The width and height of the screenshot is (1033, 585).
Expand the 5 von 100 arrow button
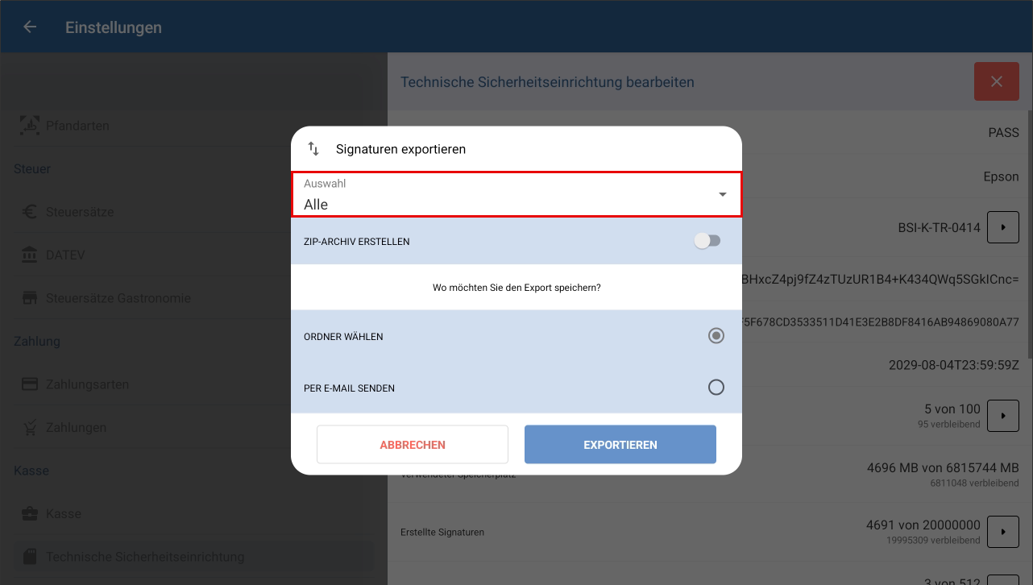point(1002,415)
